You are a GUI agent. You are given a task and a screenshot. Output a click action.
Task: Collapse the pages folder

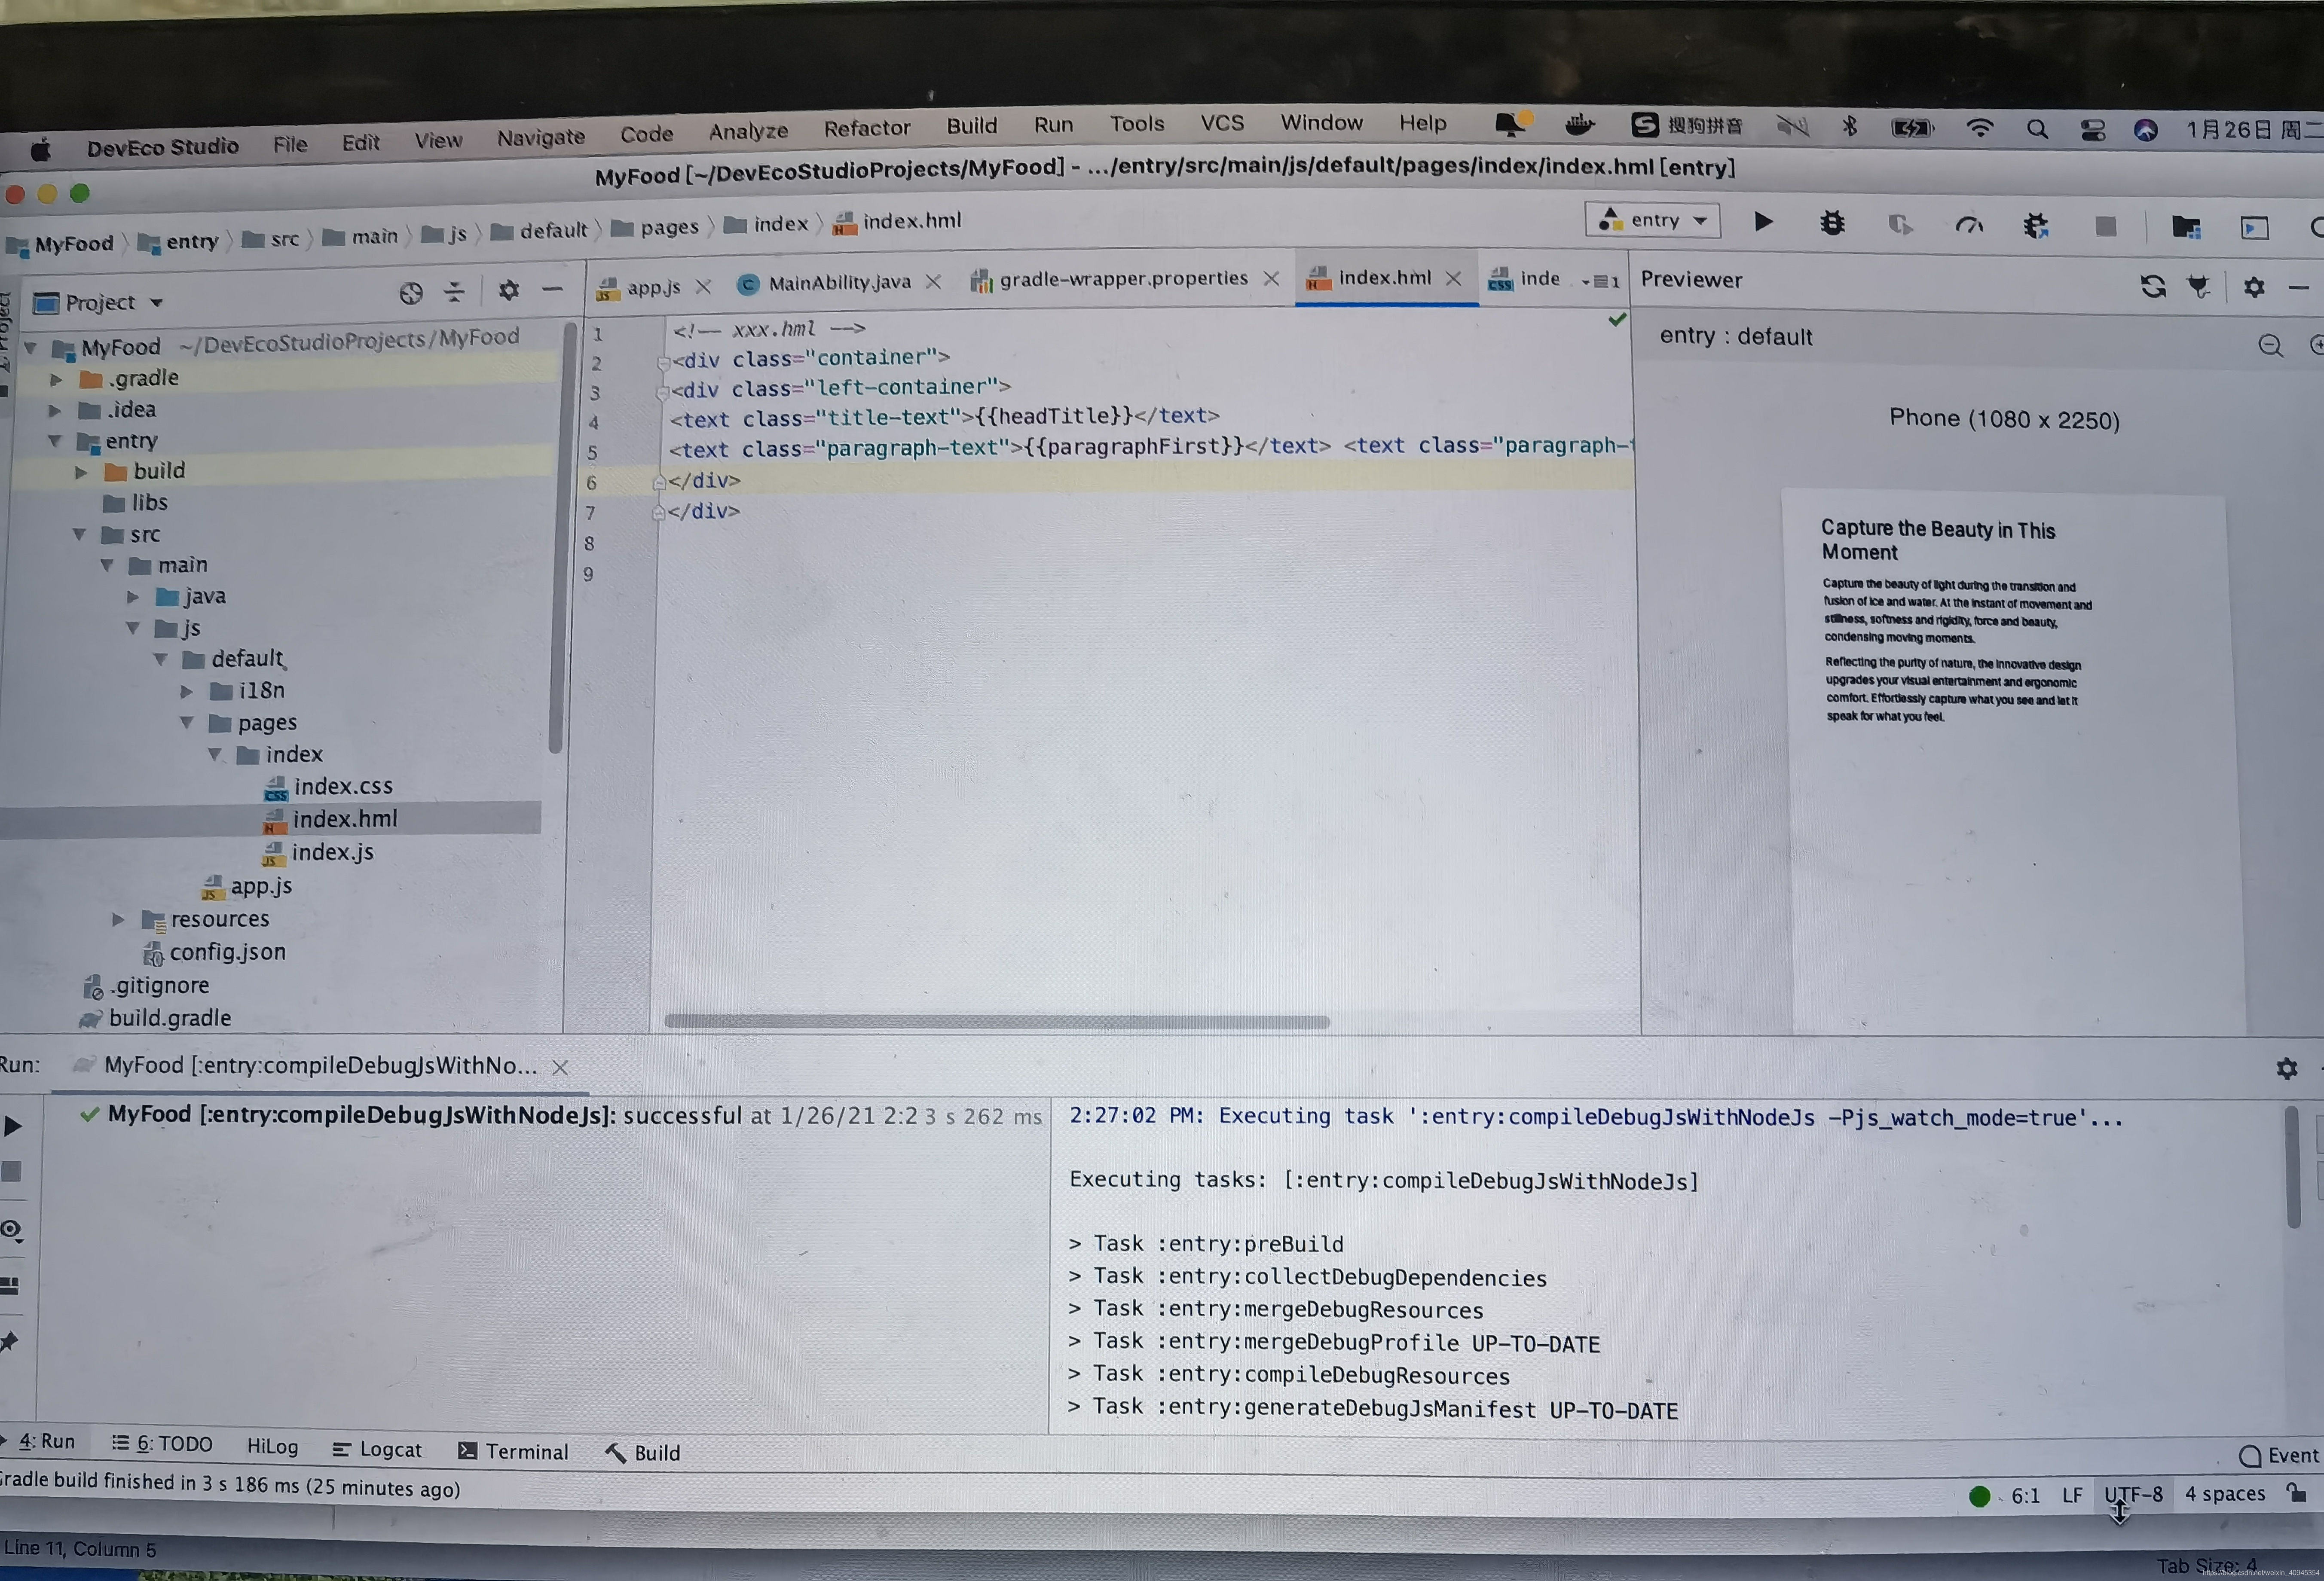(x=186, y=722)
